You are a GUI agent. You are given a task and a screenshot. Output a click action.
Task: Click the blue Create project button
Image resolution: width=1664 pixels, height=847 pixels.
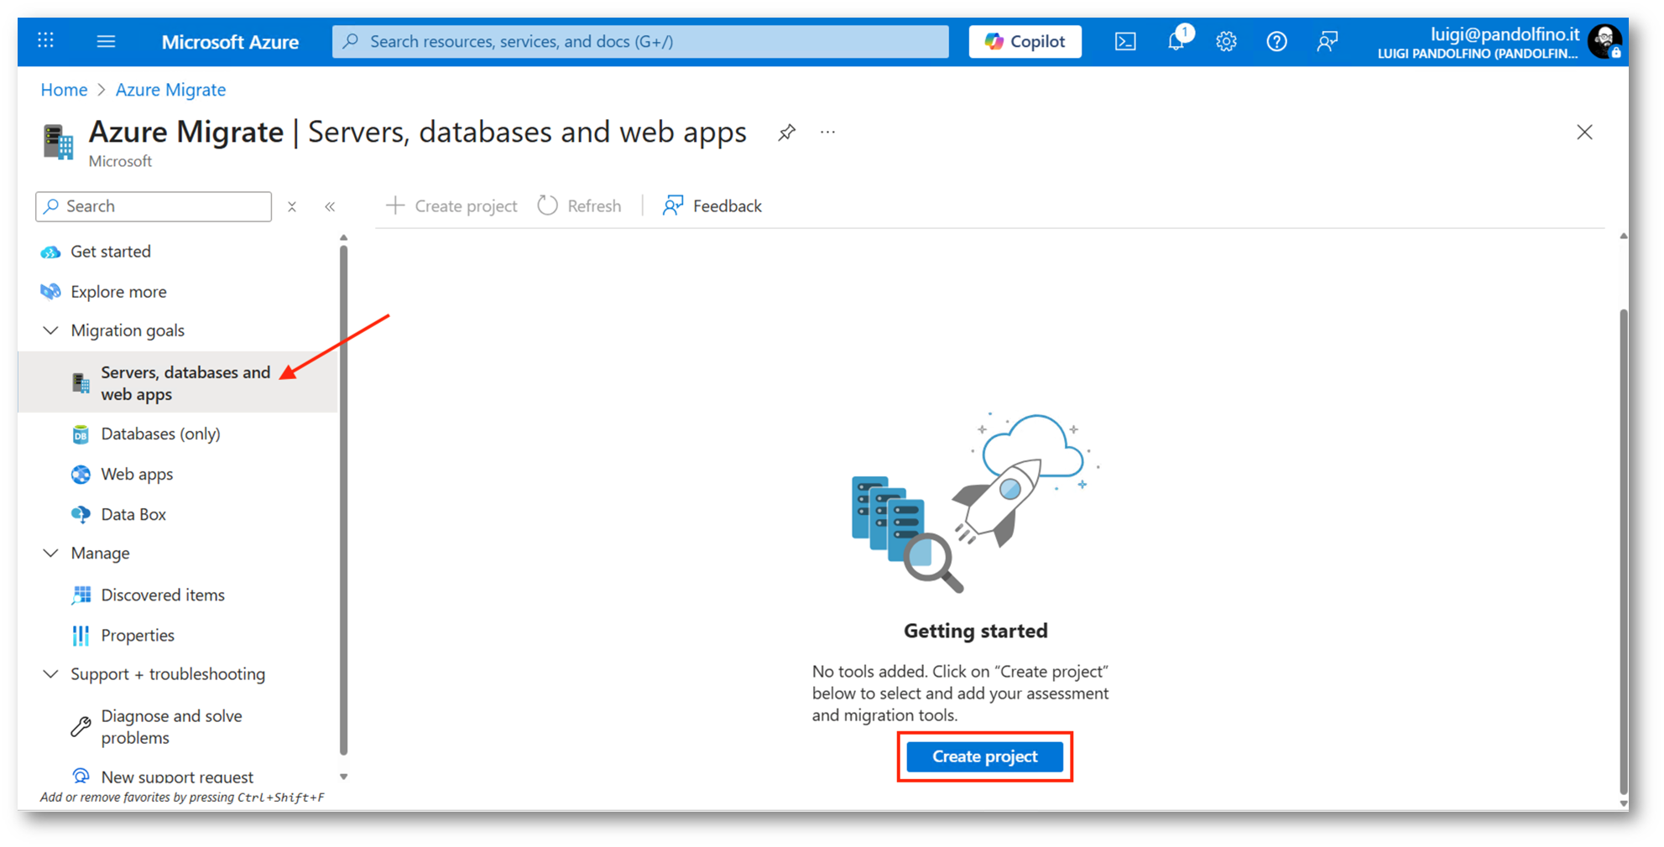pos(984,756)
